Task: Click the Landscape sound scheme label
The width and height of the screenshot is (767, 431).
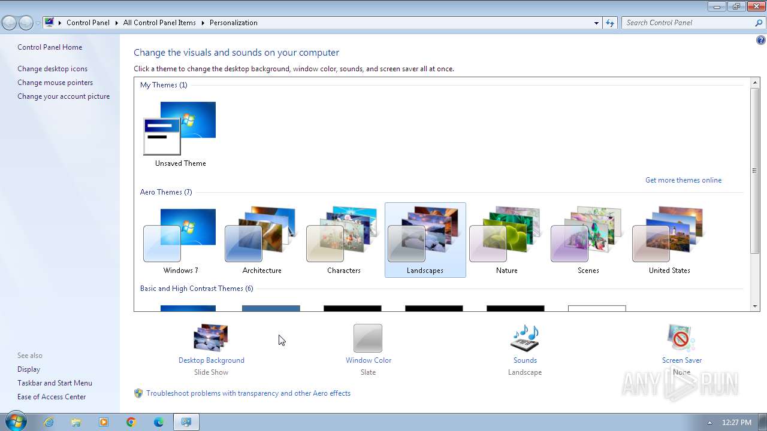Action: click(x=525, y=372)
